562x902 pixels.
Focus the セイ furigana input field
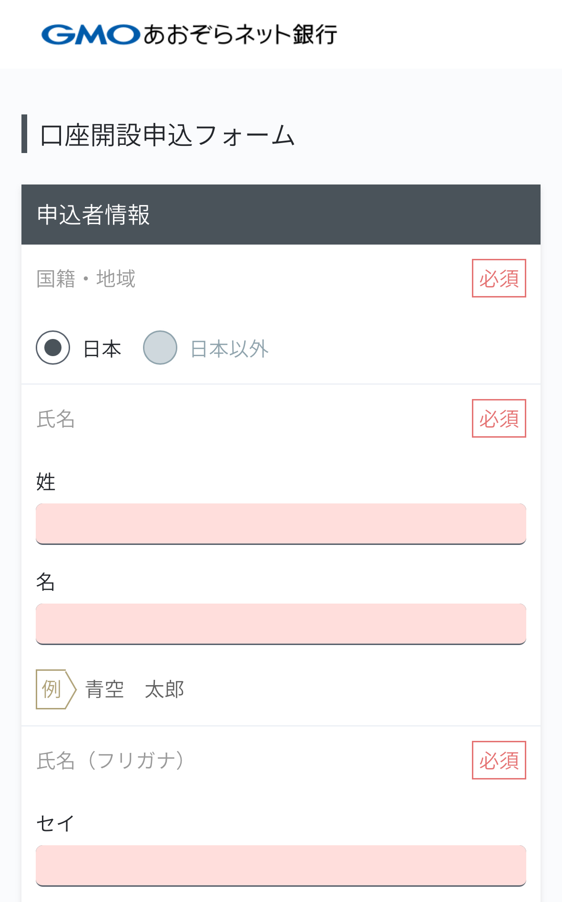(281, 865)
